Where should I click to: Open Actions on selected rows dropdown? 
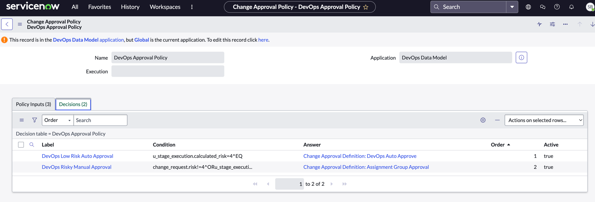click(x=544, y=120)
